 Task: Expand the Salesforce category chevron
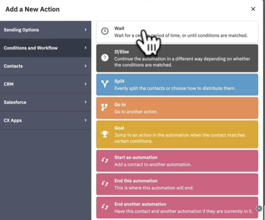[x=85, y=102]
